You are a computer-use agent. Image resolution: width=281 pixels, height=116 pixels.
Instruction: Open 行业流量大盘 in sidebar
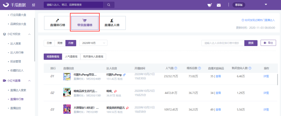(18, 15)
